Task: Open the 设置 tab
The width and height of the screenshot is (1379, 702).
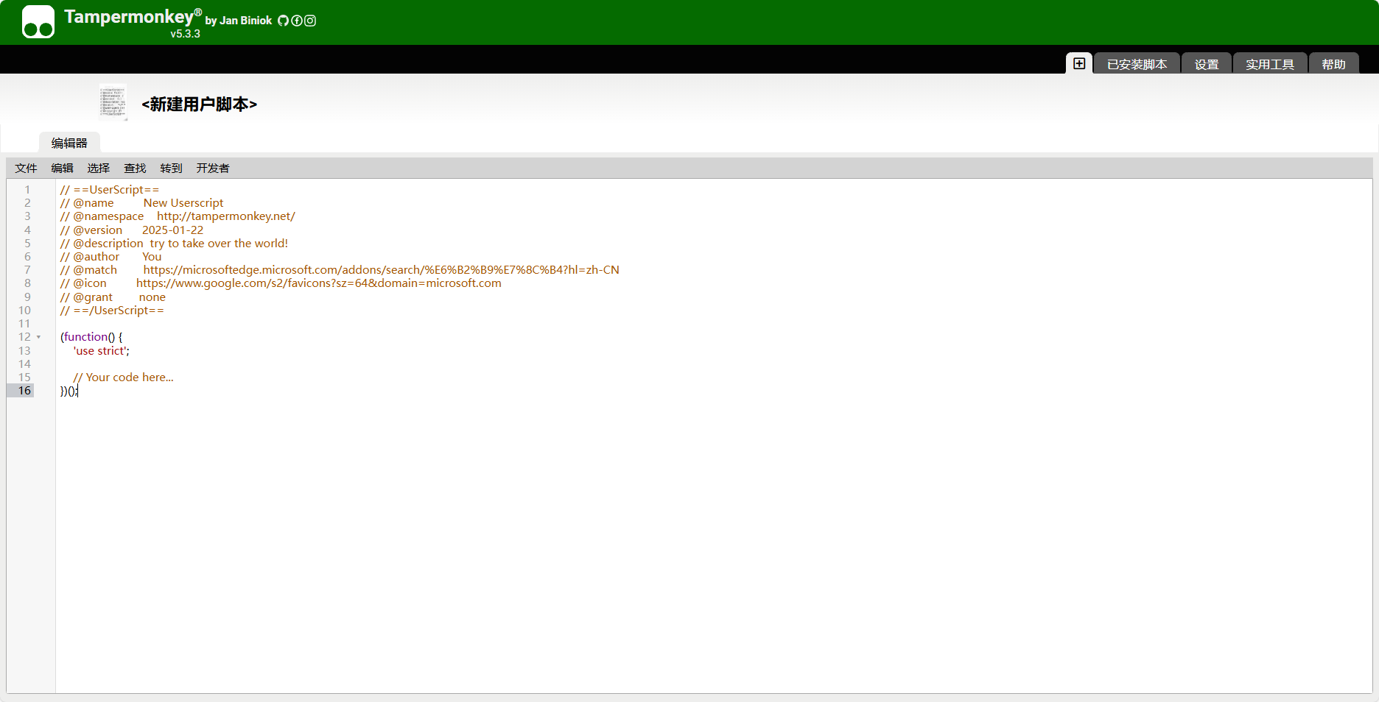Action: [x=1207, y=64]
